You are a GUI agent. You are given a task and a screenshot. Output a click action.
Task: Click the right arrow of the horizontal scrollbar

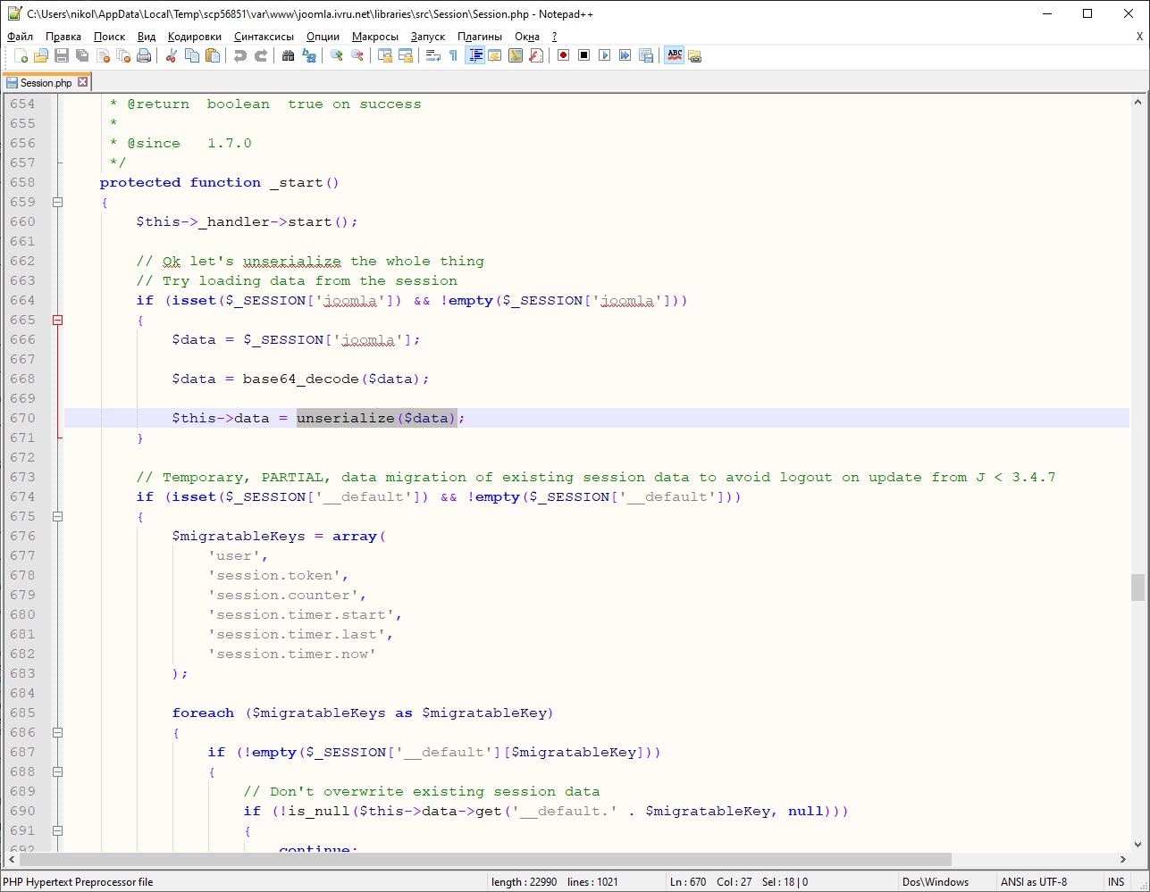click(1124, 860)
